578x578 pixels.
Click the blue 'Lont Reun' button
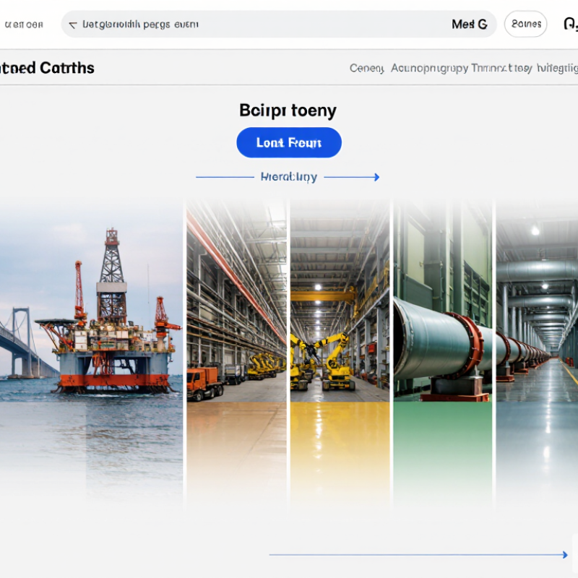(288, 142)
